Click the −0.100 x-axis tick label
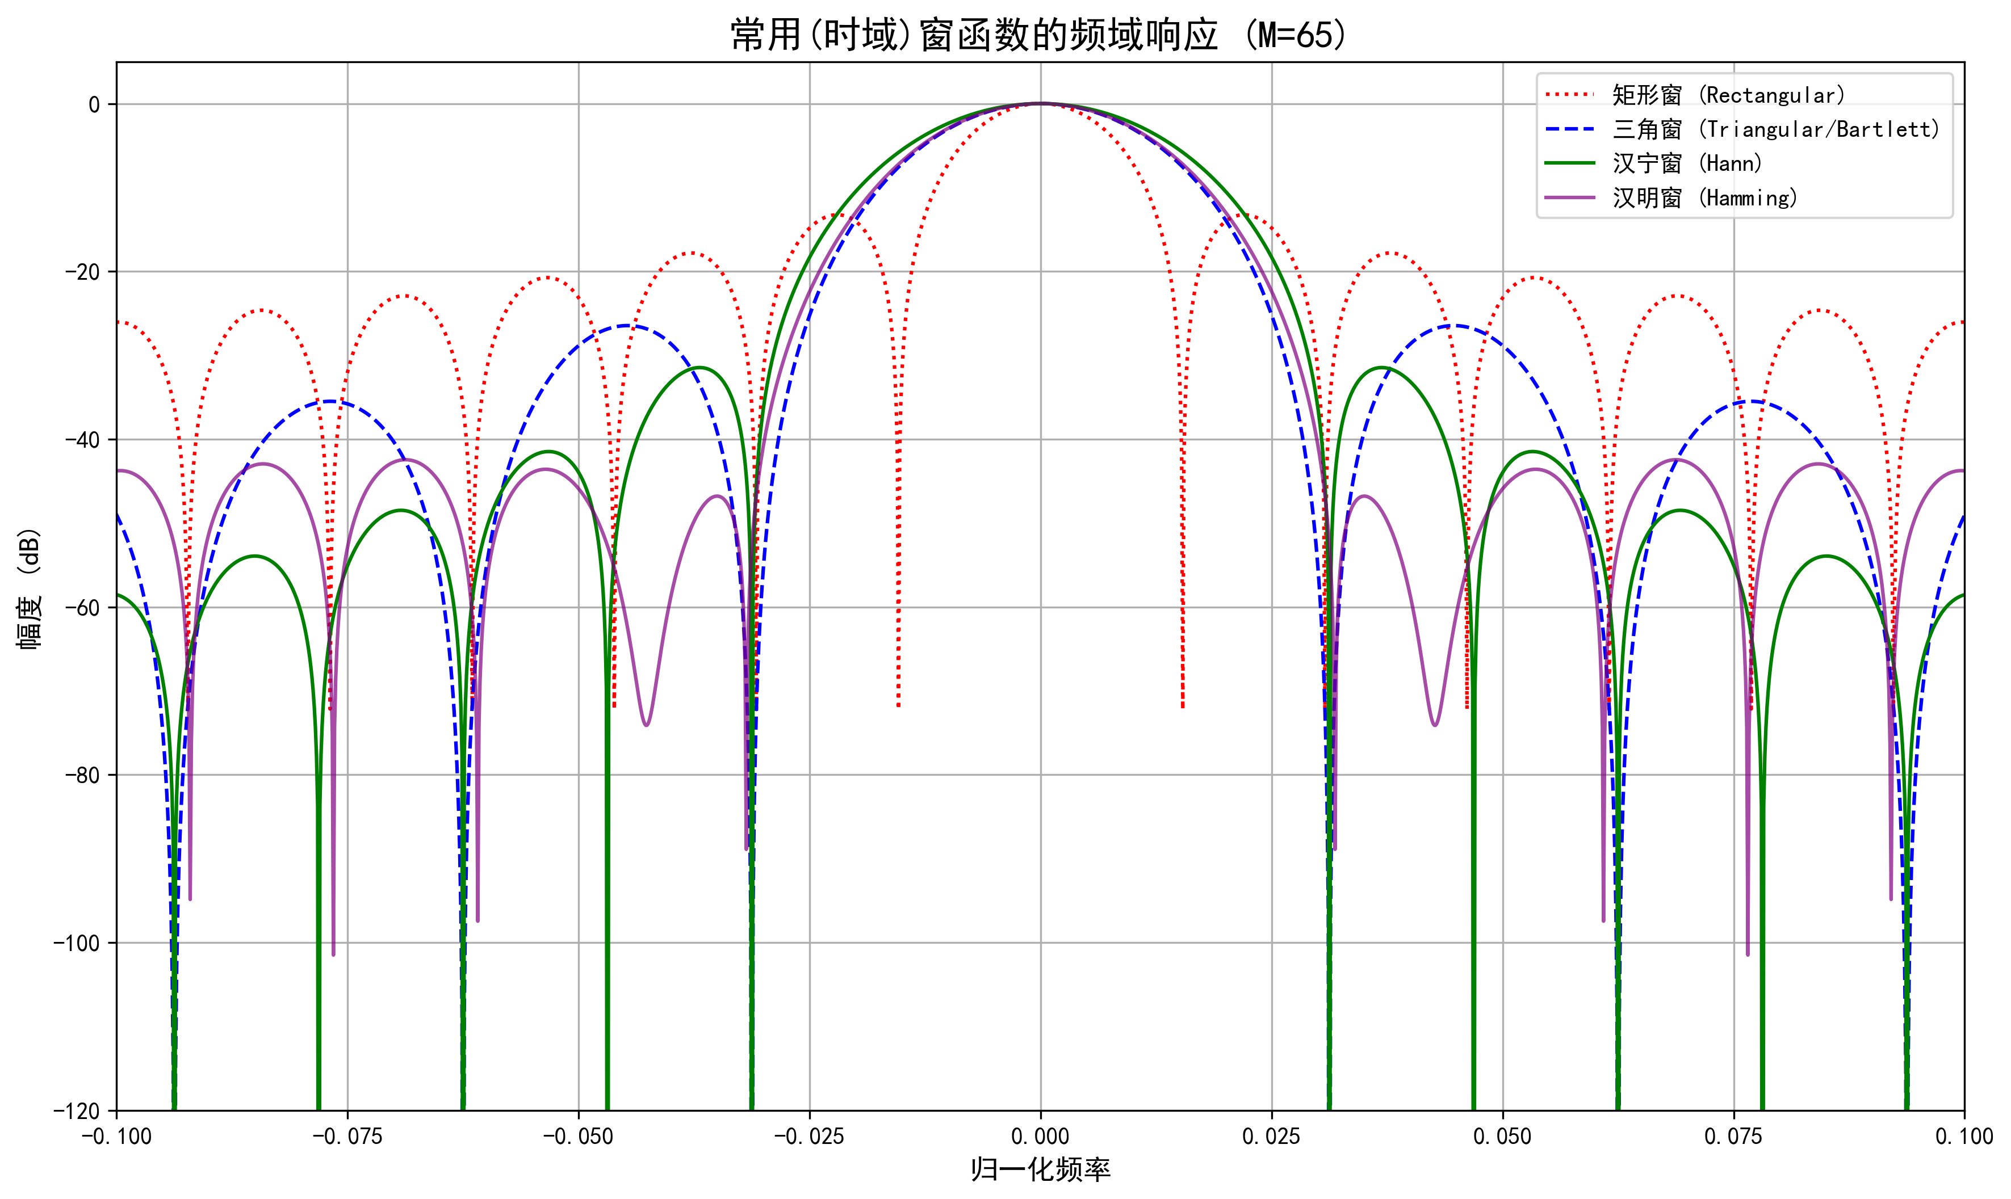 pos(116,1137)
